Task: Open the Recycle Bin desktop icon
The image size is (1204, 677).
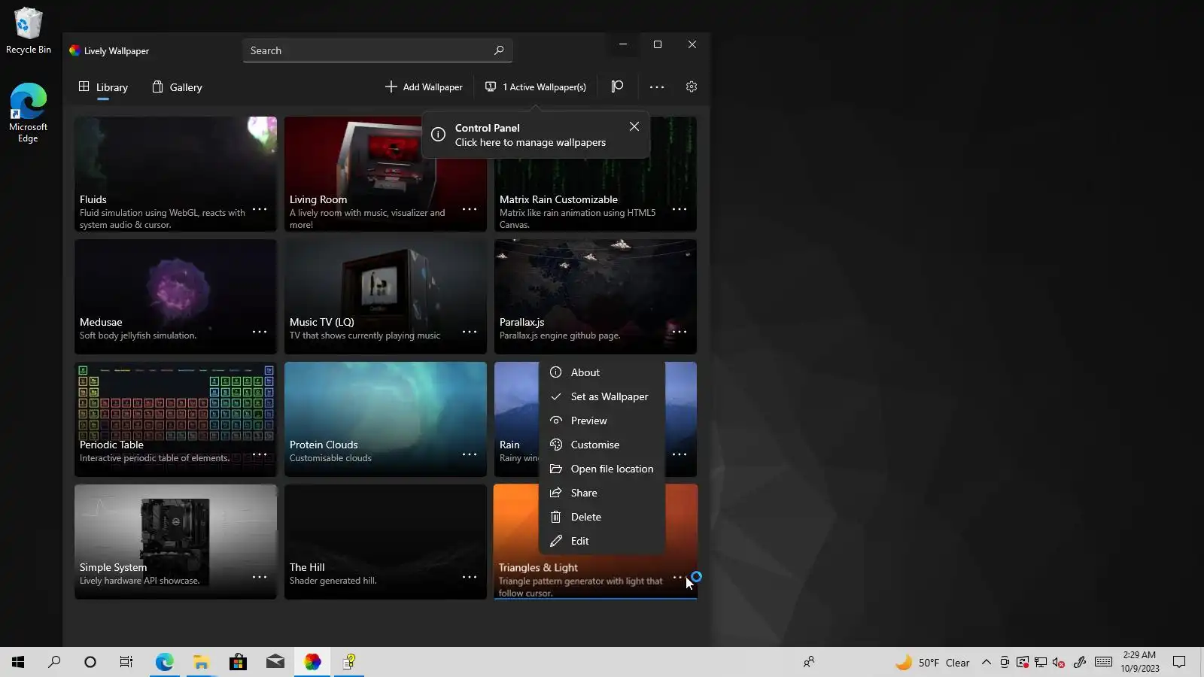Action: pos(29,31)
